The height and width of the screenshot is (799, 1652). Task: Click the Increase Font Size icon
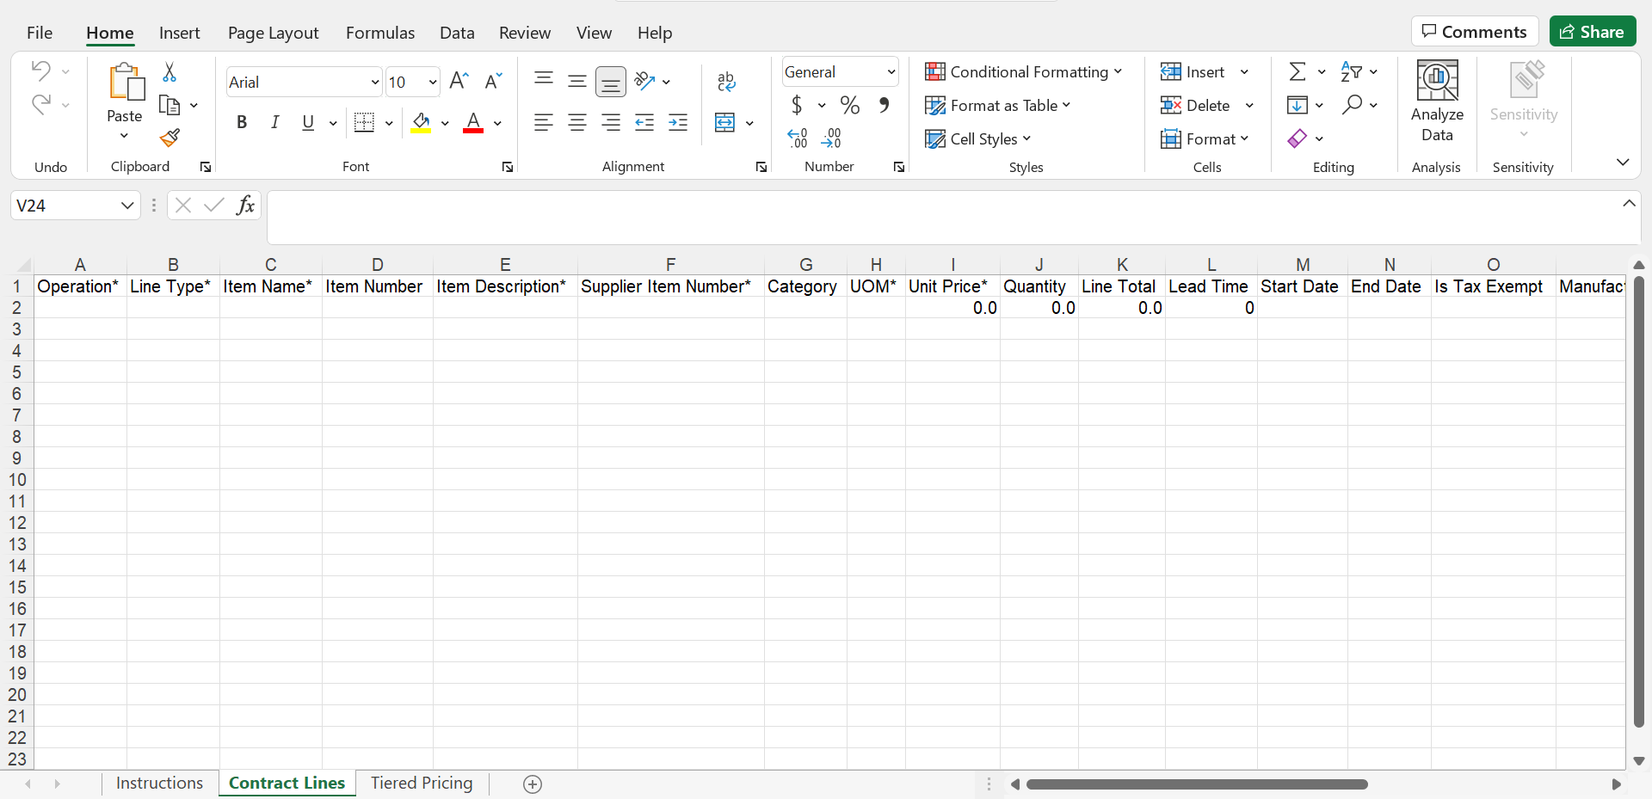point(459,82)
